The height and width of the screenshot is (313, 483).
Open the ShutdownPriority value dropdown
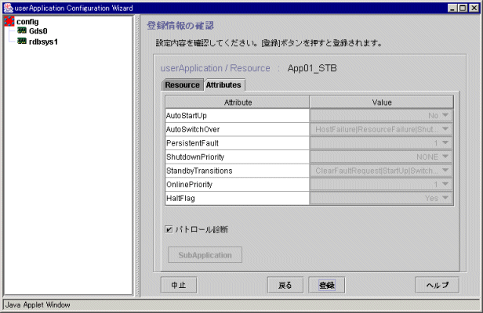pos(445,157)
